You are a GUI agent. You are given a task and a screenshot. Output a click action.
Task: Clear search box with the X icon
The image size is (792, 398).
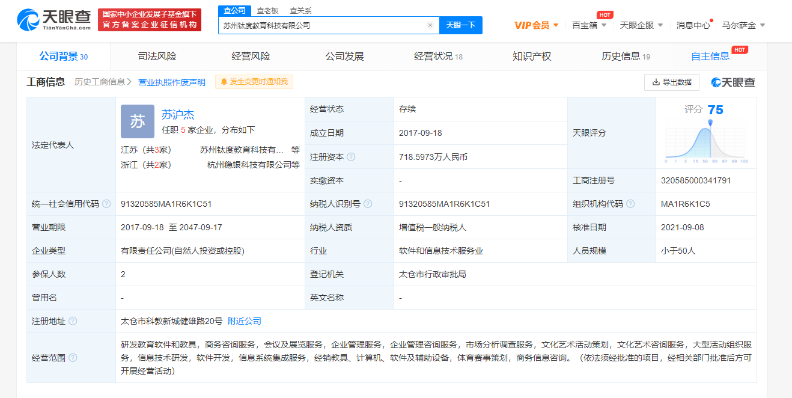430,25
